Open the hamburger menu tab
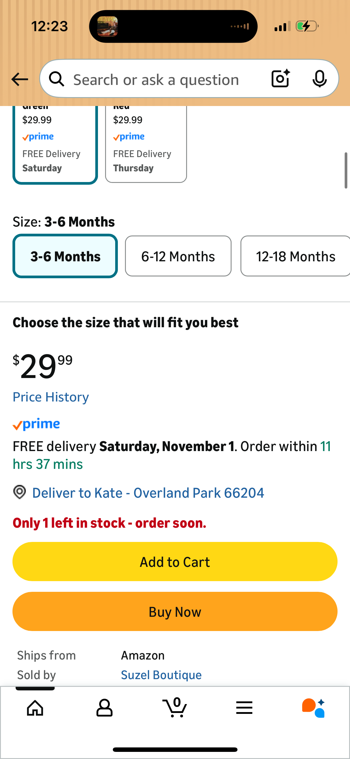Viewport: 350px width, 759px height. point(244,708)
